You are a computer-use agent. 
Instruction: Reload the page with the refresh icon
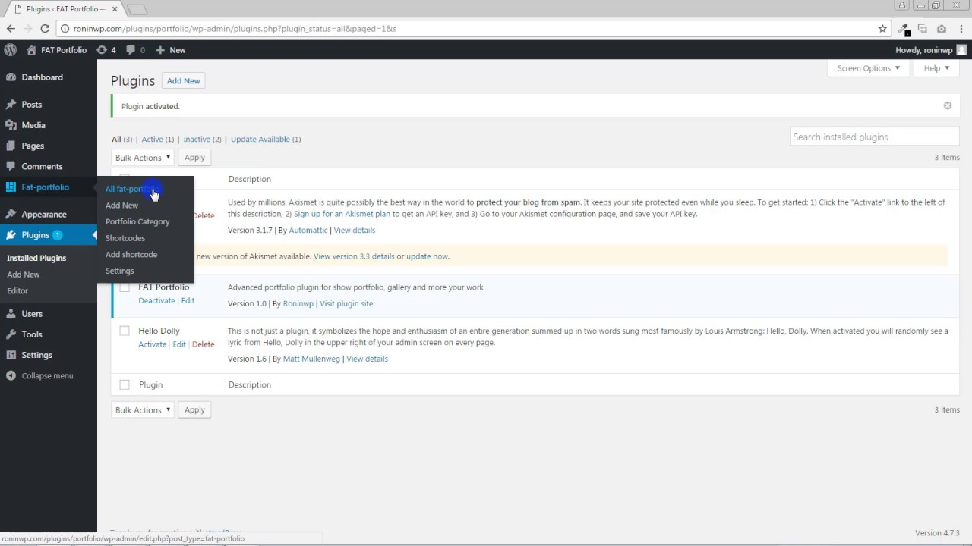coord(45,29)
